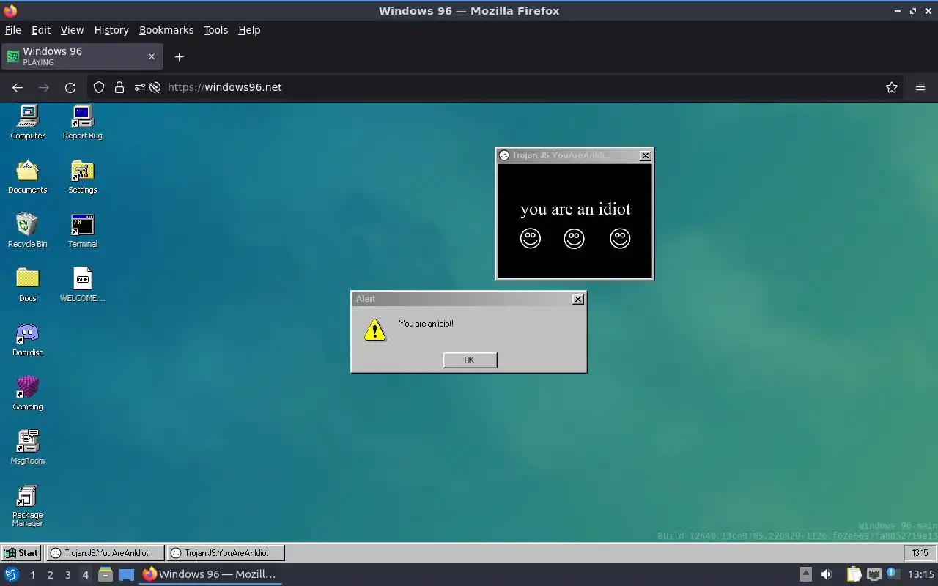Launch the Terminal desktop icon
938x586 pixels.
(x=82, y=231)
